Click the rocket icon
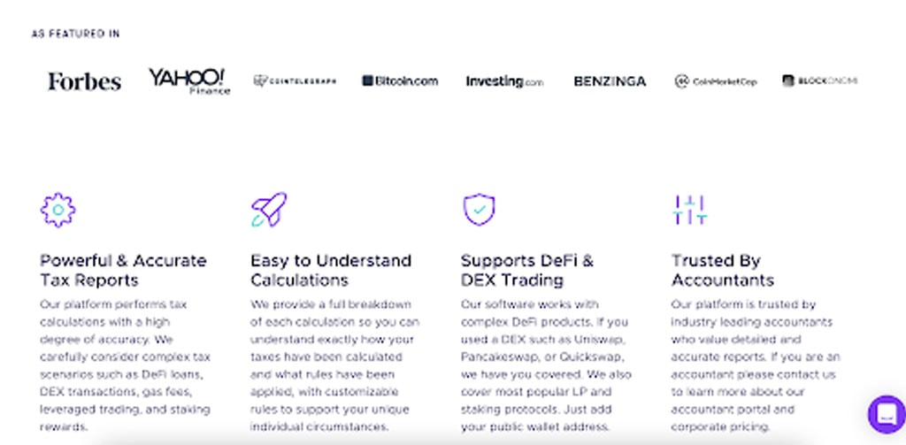Image resolution: width=906 pixels, height=445 pixels. (269, 209)
